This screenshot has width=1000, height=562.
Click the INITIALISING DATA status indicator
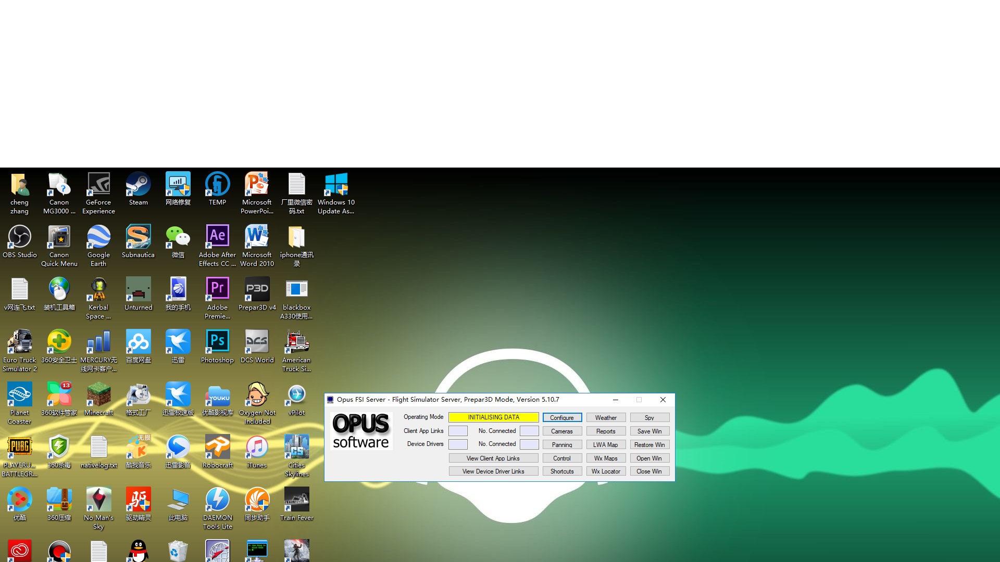pyautogui.click(x=493, y=417)
